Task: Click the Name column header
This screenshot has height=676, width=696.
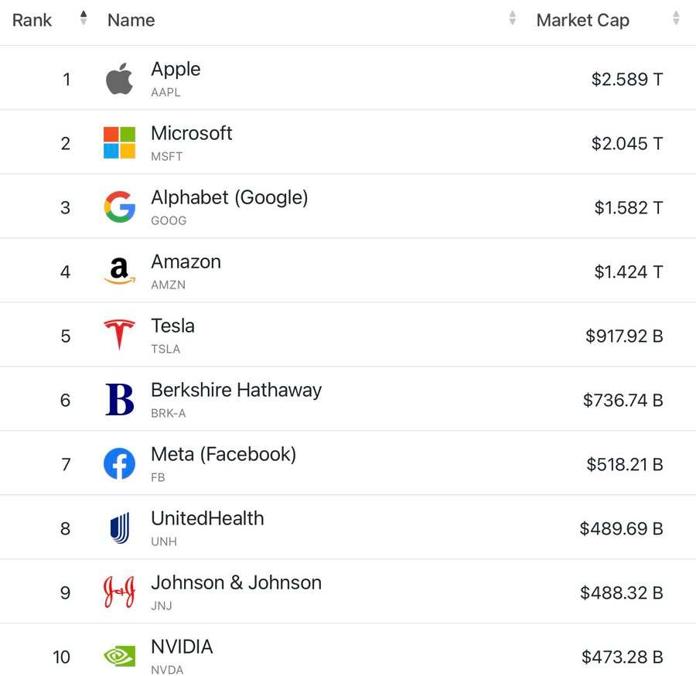Action: point(131,20)
